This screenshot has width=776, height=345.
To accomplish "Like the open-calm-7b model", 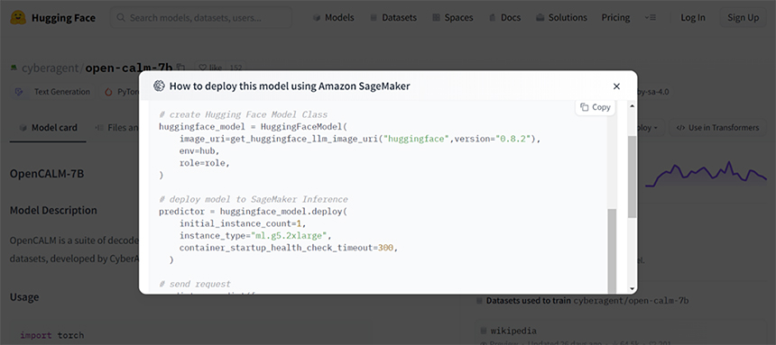I will (210, 68).
